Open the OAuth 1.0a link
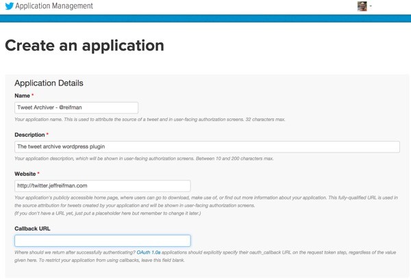This screenshot has width=411, height=279. tap(149, 252)
